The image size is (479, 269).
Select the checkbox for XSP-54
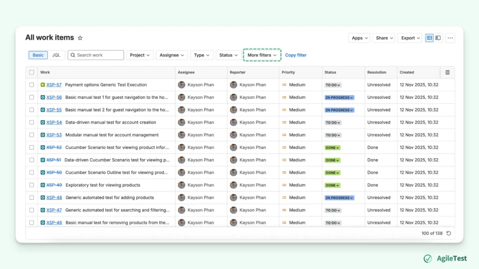tap(32, 122)
